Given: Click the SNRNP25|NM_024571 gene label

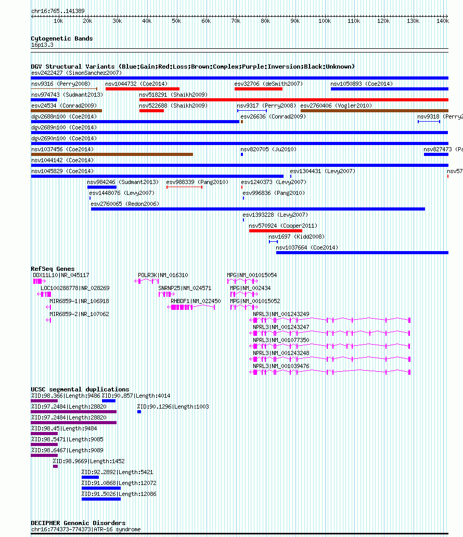Looking at the screenshot, I should (x=185, y=289).
